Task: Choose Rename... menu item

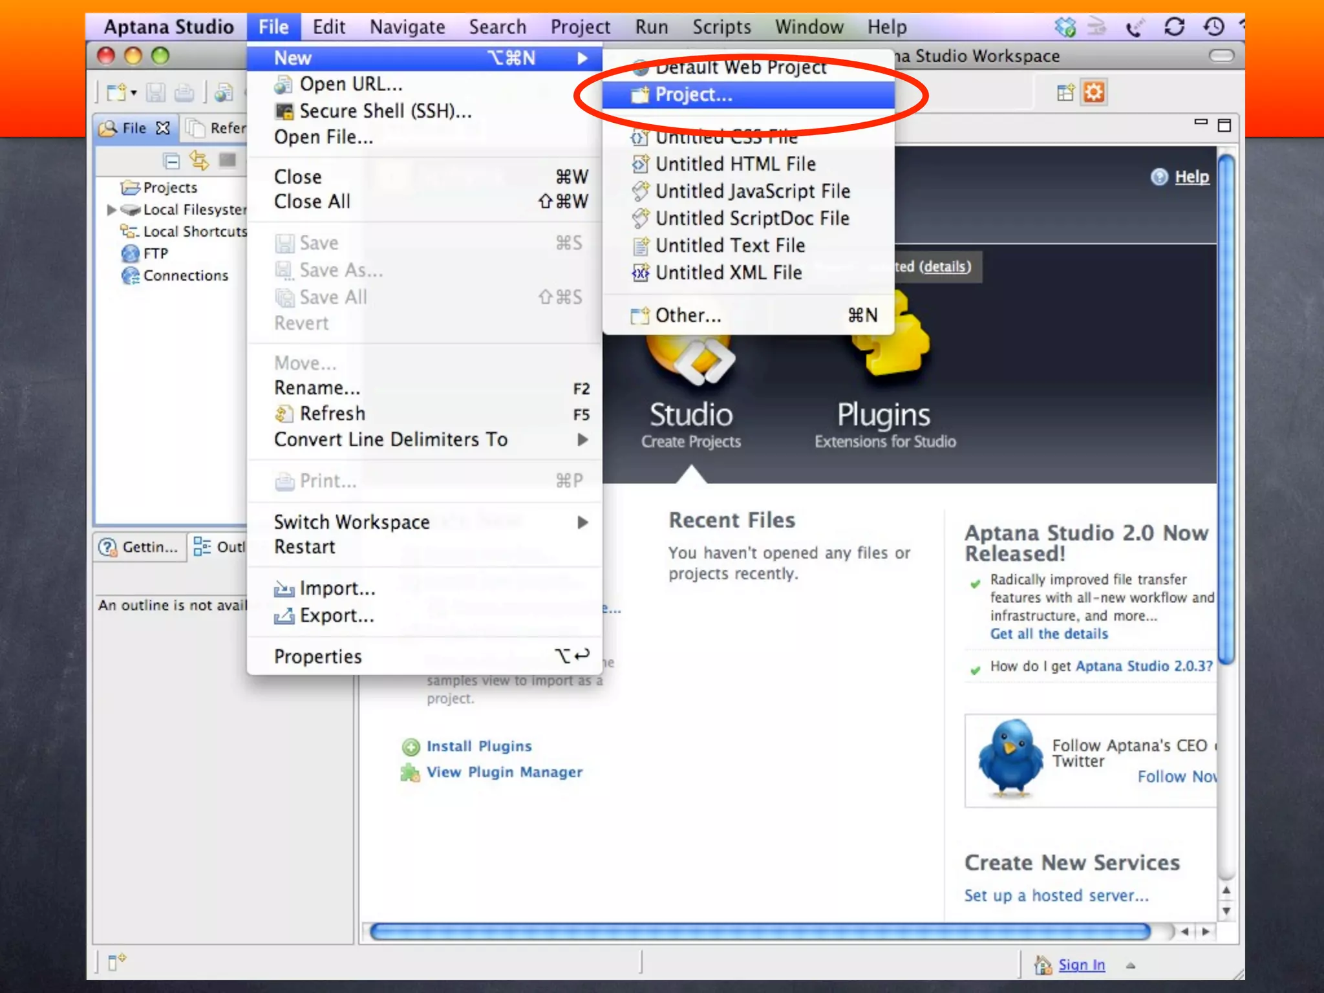Action: click(424, 388)
